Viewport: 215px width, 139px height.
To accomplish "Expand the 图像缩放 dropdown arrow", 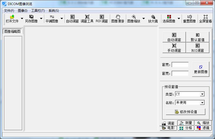I will pyautogui.click(x=144, y=18).
